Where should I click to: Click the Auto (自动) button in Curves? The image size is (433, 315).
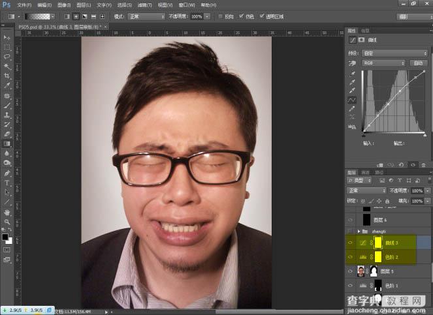419,63
